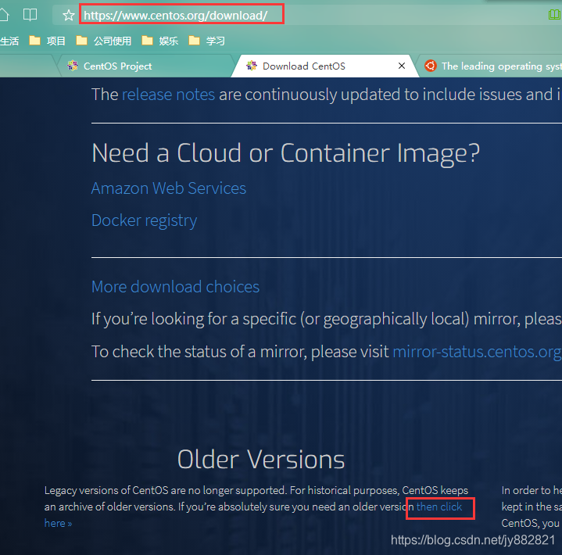This screenshot has height=555, width=562.
Task: Open the green book icon in the address bar
Action: (554, 15)
